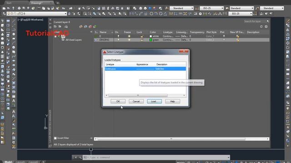The height and width of the screenshot is (163, 291).
Task: Click green color swatch of DINDING layer
Action: [151, 40]
